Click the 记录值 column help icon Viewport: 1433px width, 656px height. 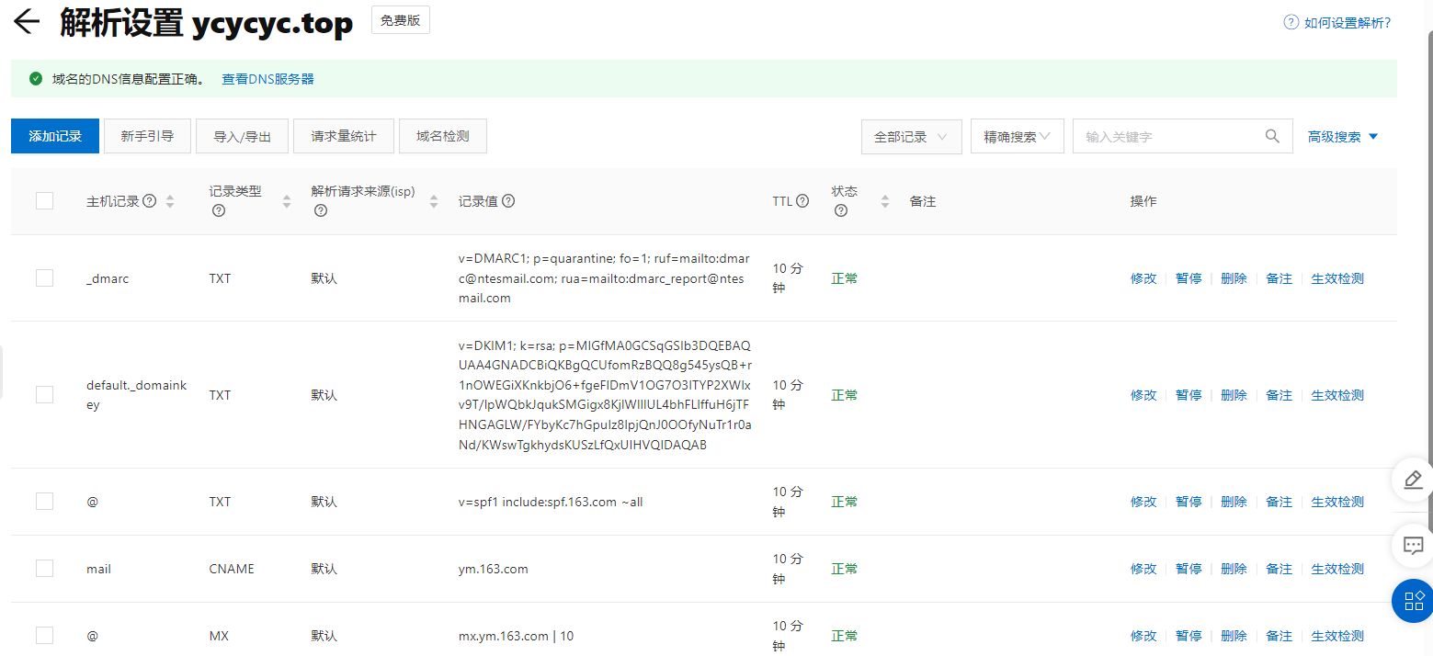[x=506, y=200]
